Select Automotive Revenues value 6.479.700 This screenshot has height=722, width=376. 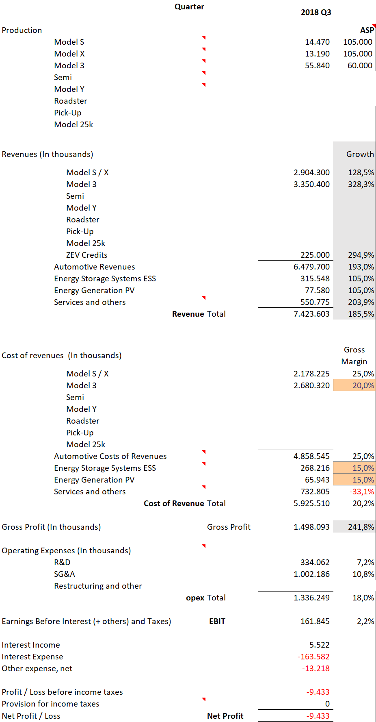point(311,267)
